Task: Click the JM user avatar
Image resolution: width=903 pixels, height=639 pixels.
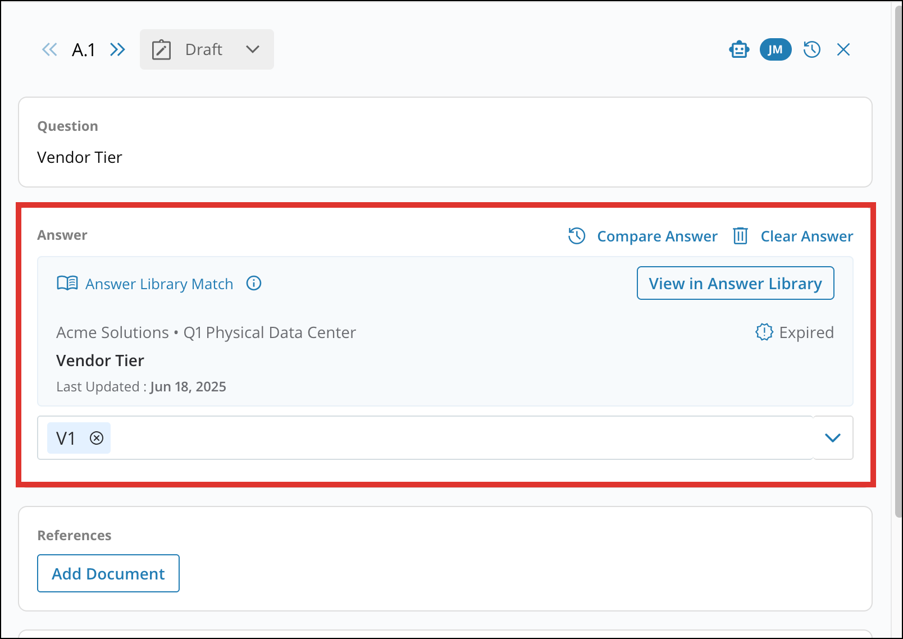Action: click(776, 49)
